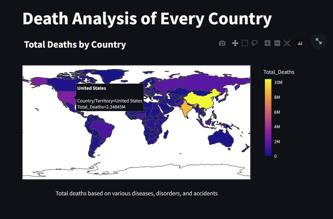Click the Total Deaths by Country title

(x=75, y=45)
